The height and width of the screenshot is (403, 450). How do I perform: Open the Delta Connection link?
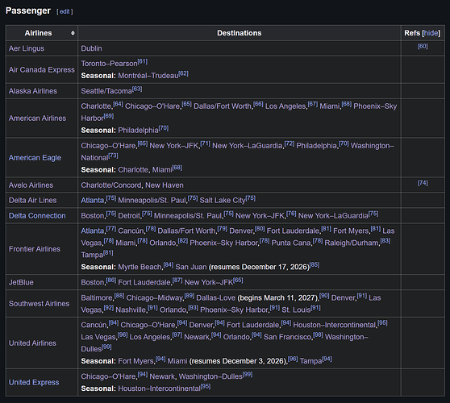pyautogui.click(x=37, y=216)
